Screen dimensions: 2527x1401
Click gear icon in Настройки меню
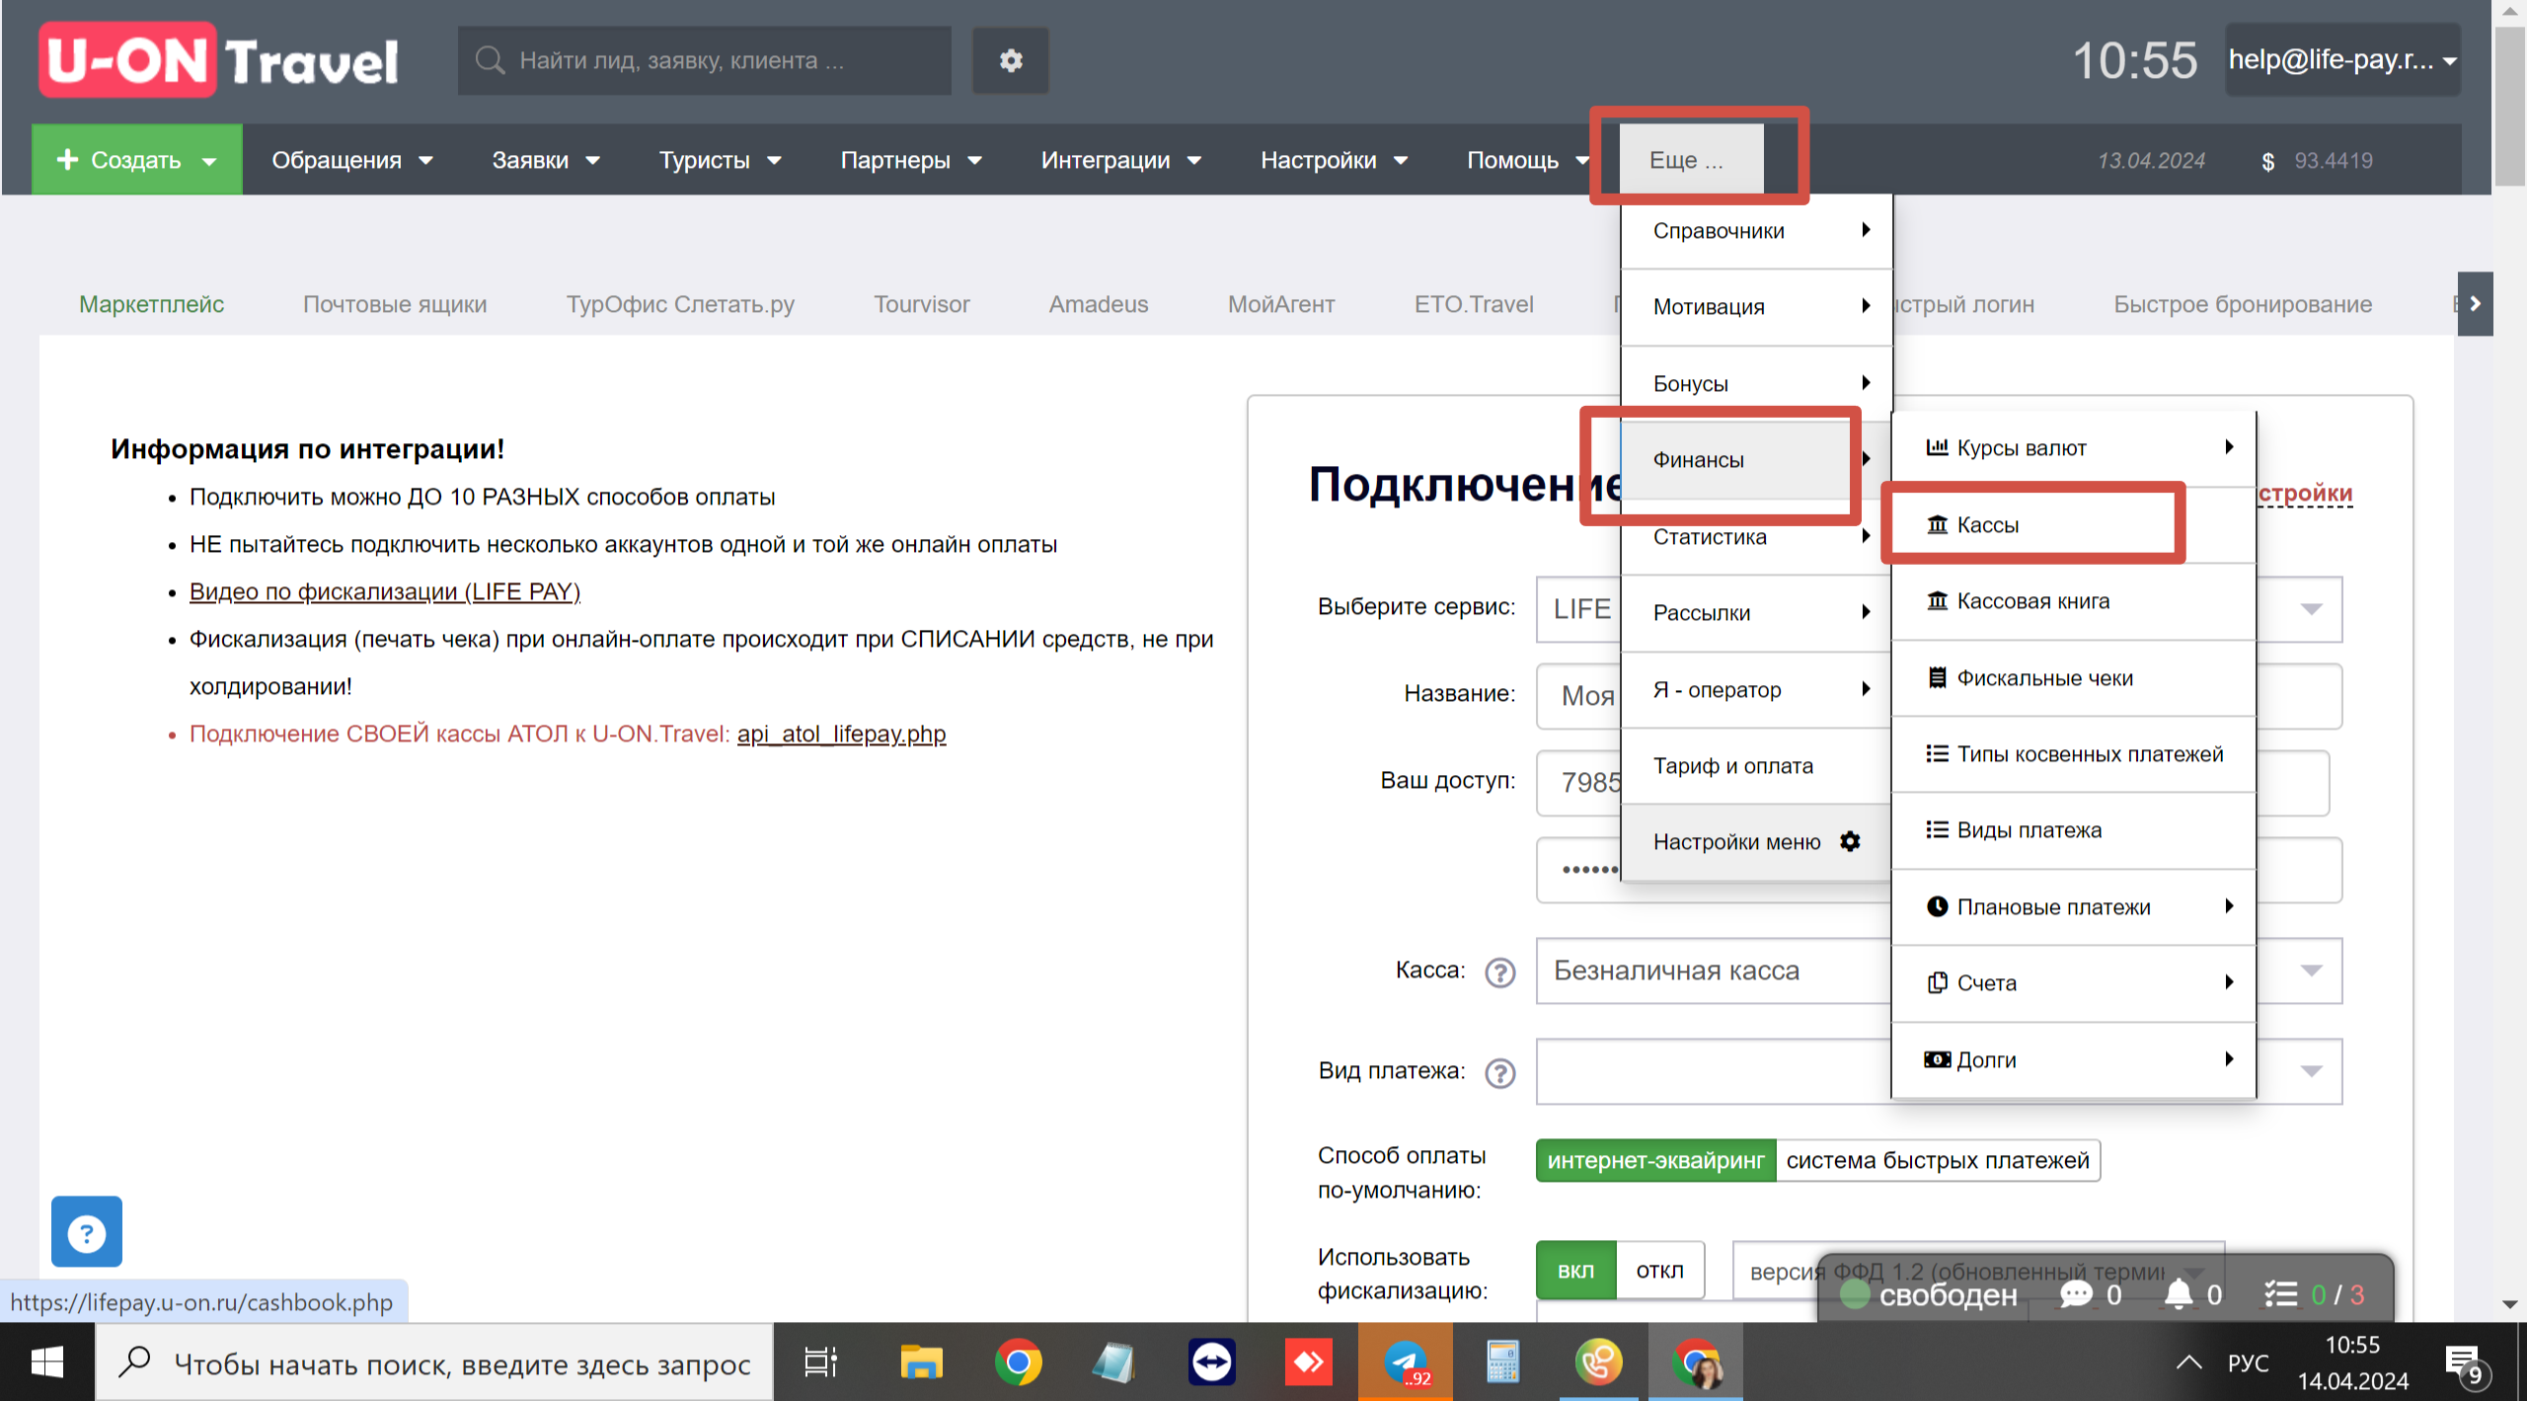(x=1850, y=841)
